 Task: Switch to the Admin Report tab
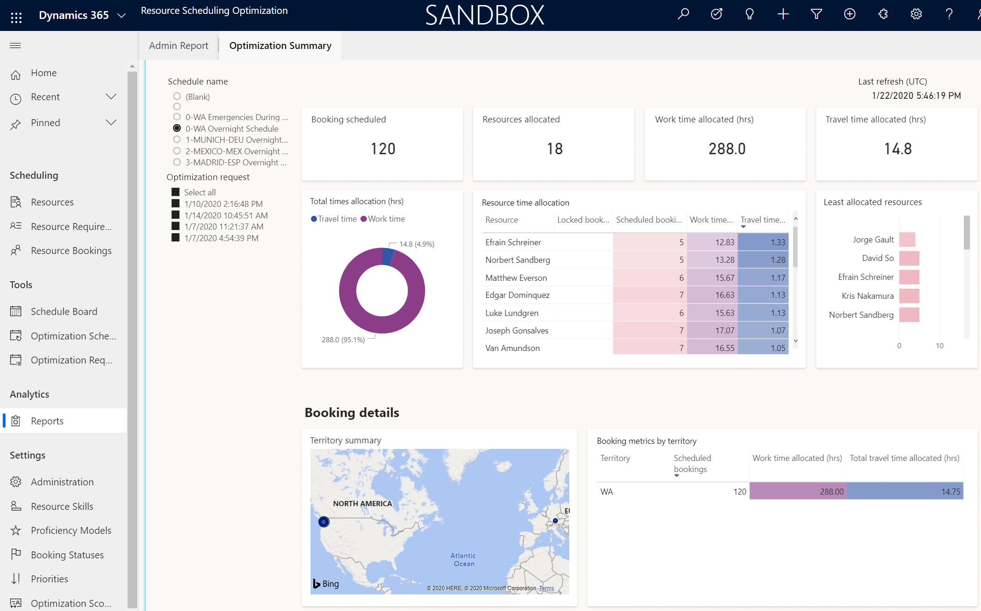(178, 45)
